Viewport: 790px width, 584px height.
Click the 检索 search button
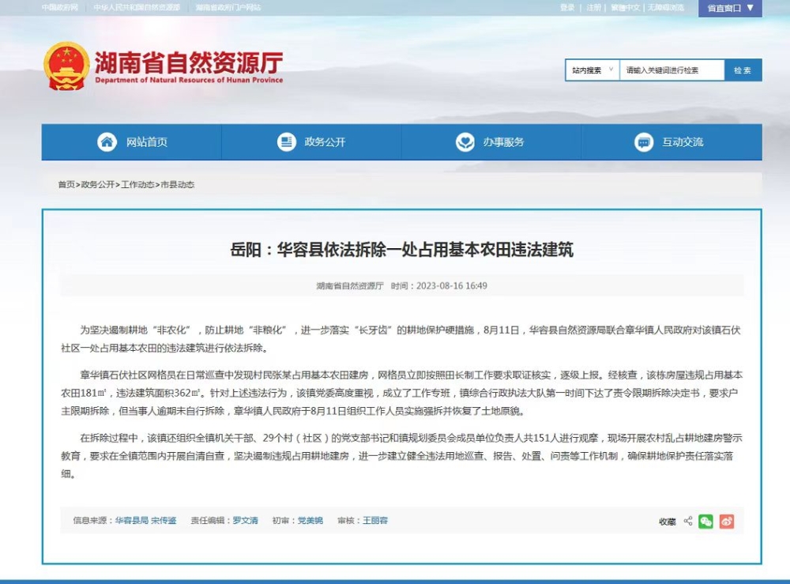point(743,70)
